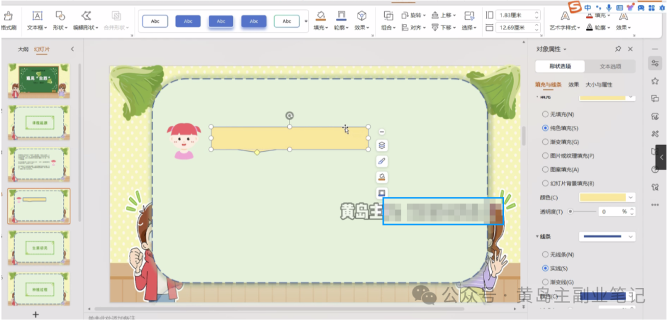
Task: Switch to Text Options (文本选项) tab
Action: pos(610,67)
